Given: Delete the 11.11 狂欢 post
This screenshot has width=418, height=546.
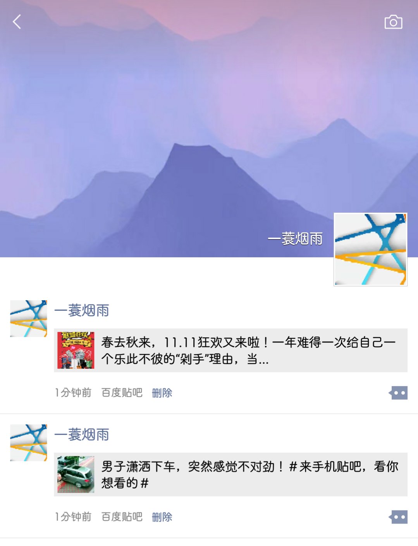Looking at the screenshot, I should pos(162,393).
